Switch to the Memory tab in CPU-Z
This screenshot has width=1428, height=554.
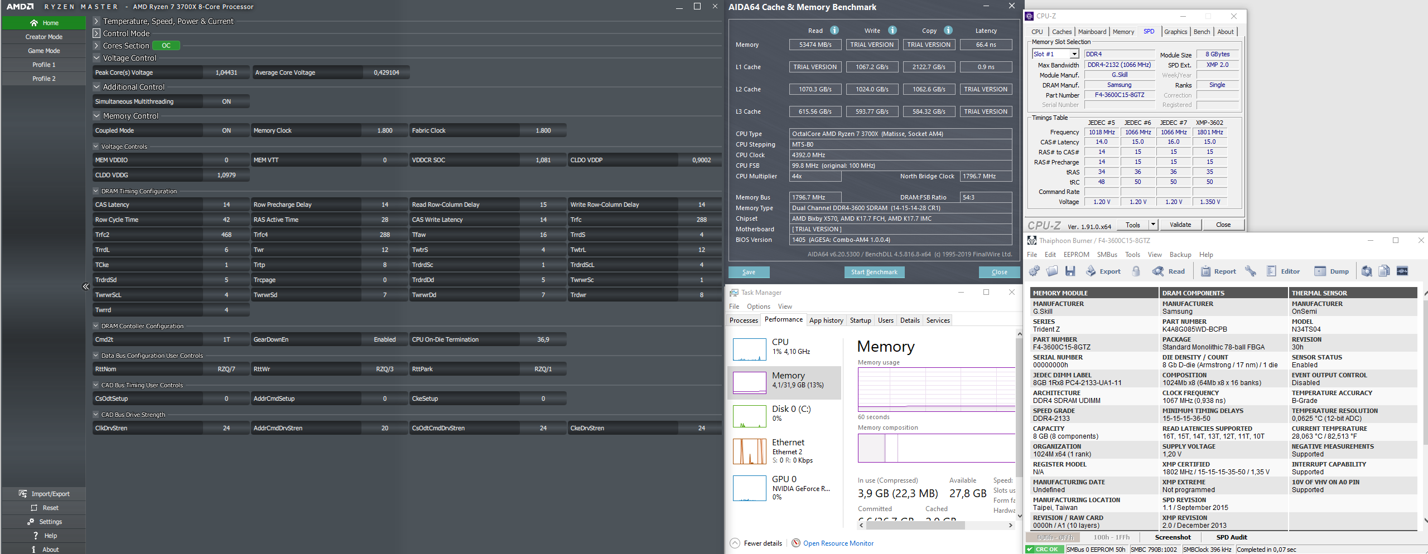[x=1123, y=32]
